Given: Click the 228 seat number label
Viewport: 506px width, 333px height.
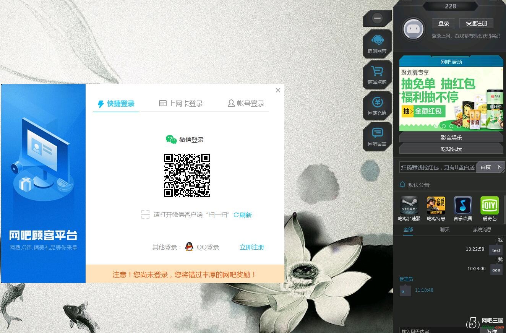Looking at the screenshot, I should pyautogui.click(x=451, y=6).
